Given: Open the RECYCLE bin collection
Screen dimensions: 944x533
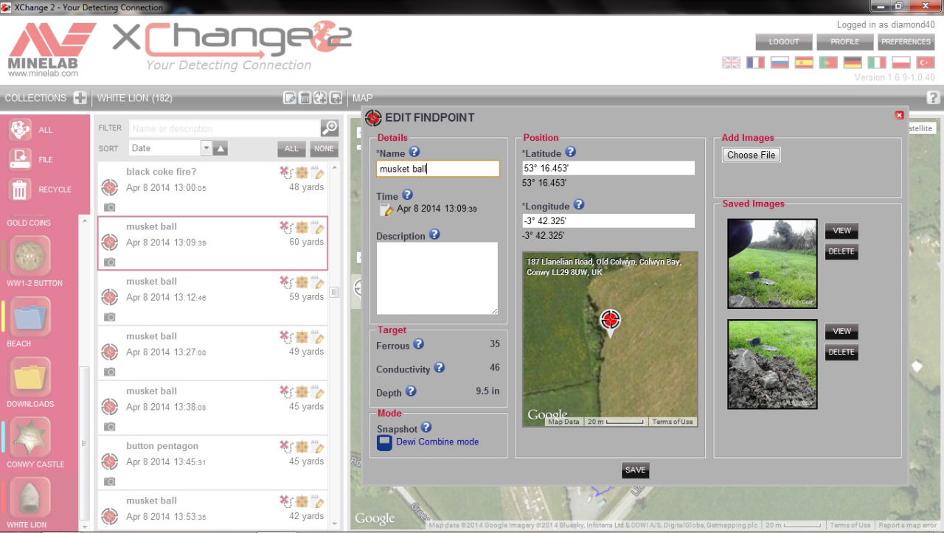Looking at the screenshot, I should pyautogui.click(x=20, y=189).
